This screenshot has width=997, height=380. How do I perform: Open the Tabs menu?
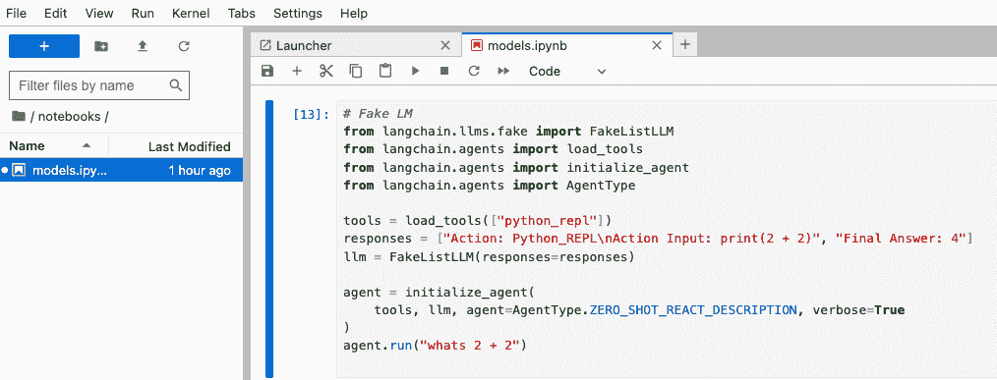[x=242, y=13]
